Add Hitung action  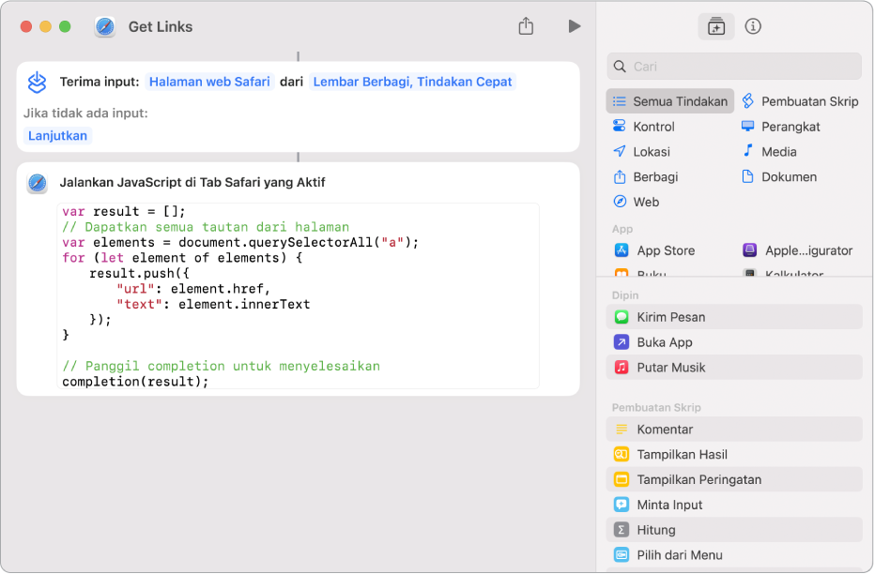[734, 530]
